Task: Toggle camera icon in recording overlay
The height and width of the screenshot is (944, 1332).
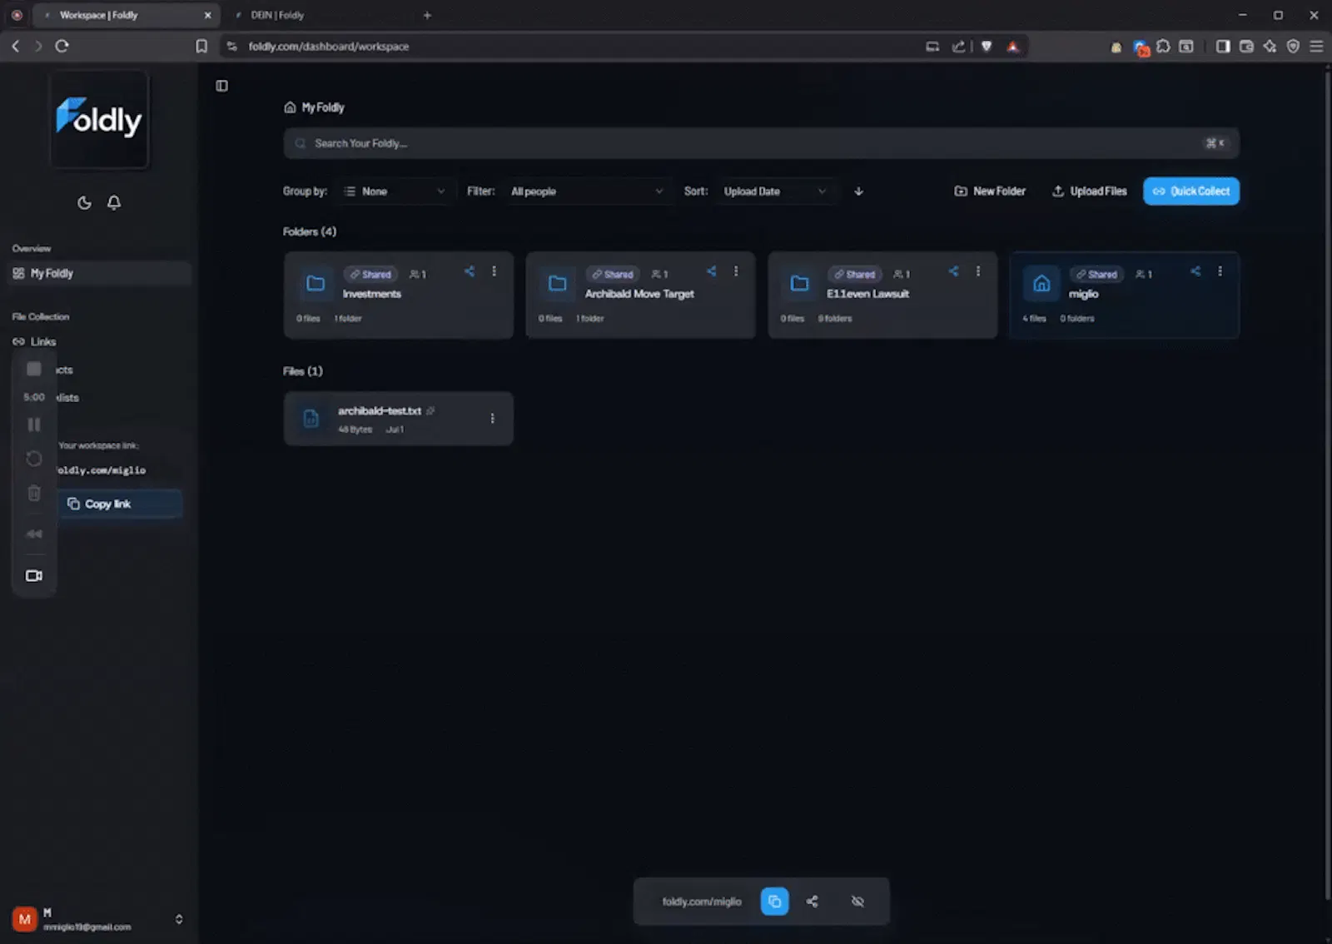Action: (34, 576)
